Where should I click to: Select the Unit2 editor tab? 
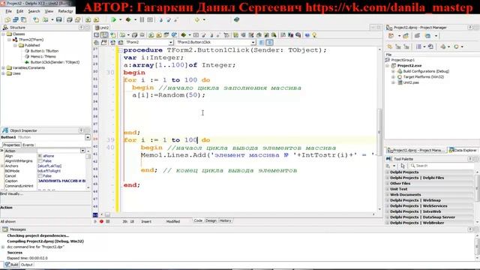(102, 28)
